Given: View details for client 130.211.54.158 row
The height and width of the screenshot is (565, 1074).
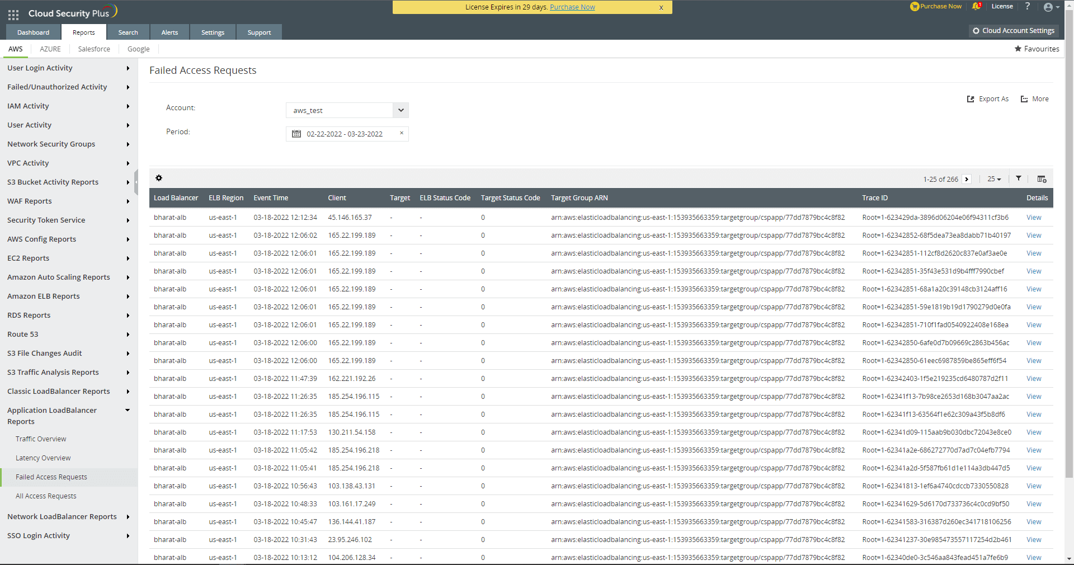Looking at the screenshot, I should pyautogui.click(x=1034, y=432).
